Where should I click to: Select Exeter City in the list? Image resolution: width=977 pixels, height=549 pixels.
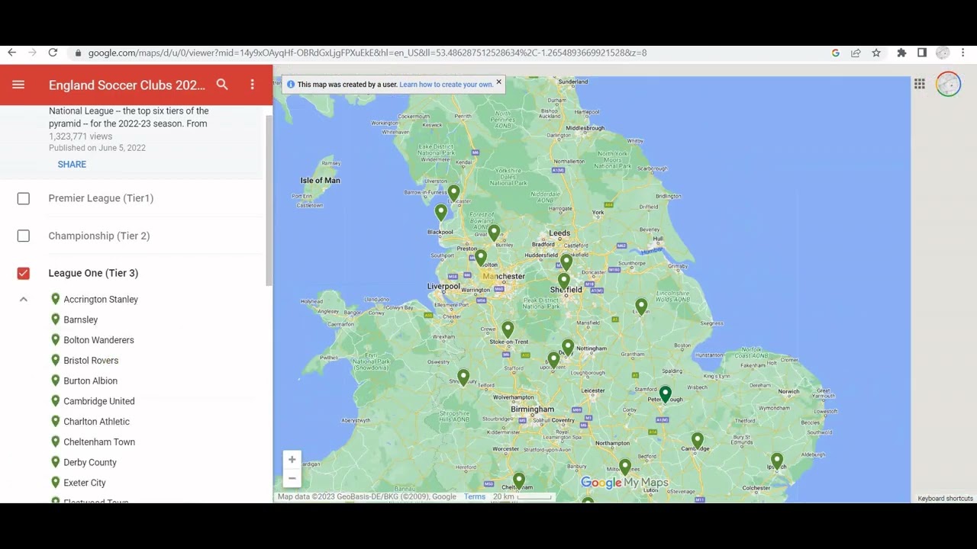point(85,483)
